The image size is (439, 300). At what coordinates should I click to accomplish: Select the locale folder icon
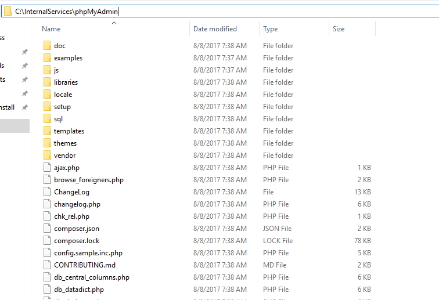click(47, 95)
